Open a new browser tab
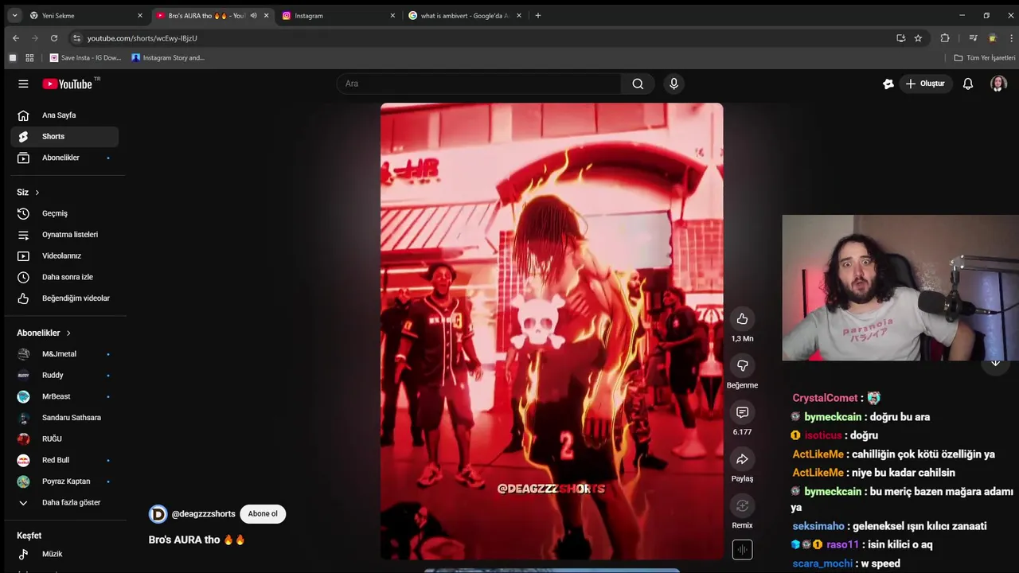 point(538,15)
